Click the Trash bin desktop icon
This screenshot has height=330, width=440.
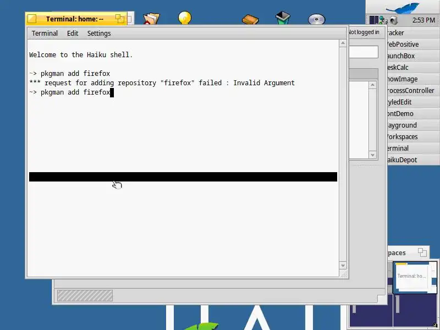tap(283, 18)
